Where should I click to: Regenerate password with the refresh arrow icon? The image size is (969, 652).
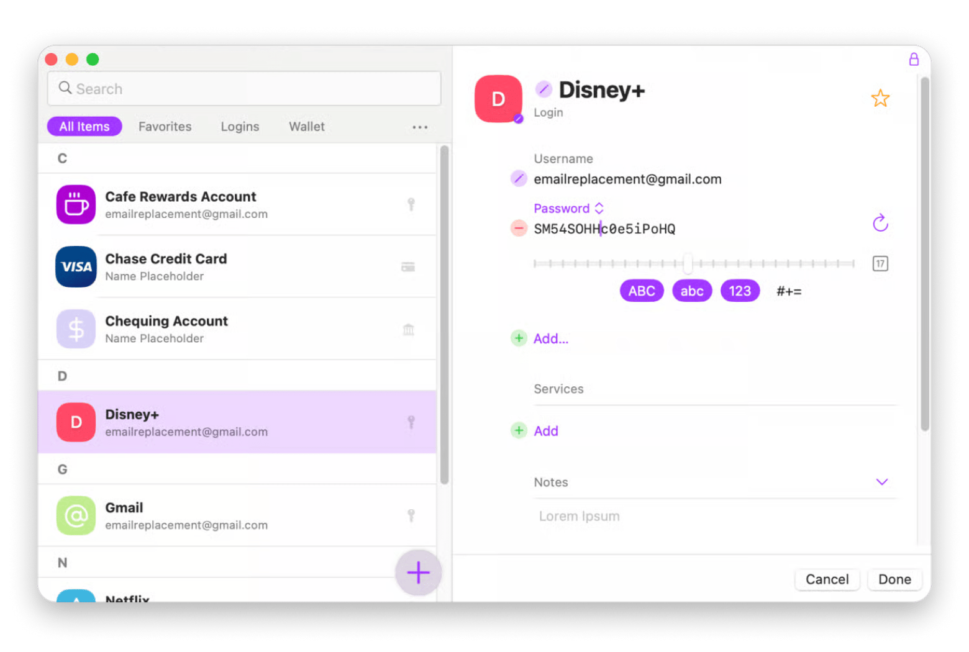pos(880,223)
